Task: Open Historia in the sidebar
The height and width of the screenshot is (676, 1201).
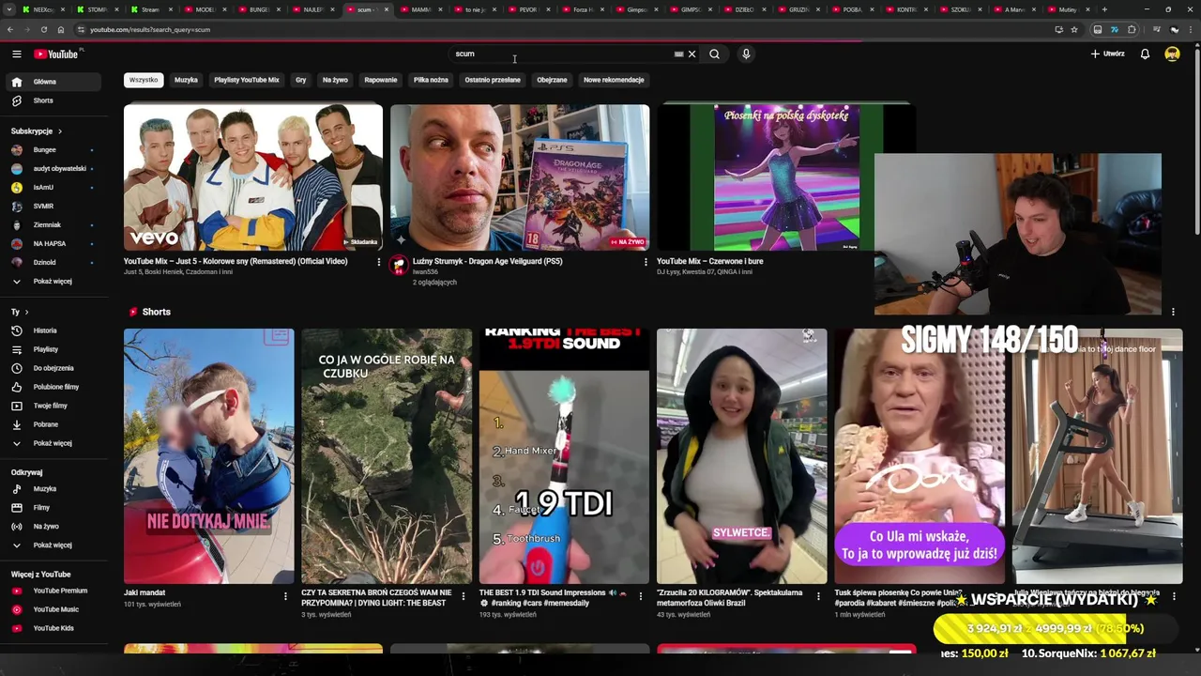Action: [53, 330]
